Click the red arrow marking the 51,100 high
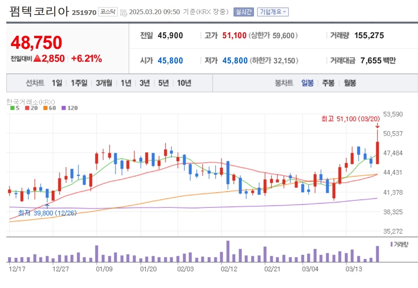418x288 pixels. point(377,126)
